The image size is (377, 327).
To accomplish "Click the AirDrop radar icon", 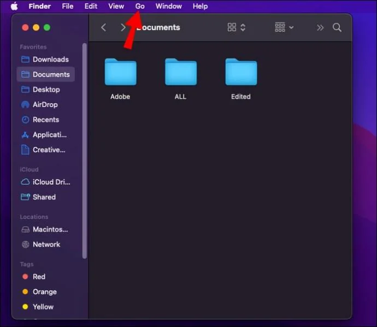I will pyautogui.click(x=25, y=104).
